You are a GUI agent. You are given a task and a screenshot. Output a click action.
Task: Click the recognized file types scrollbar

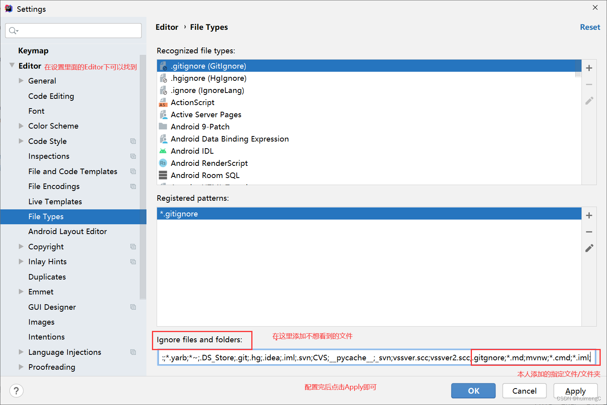pos(578,69)
